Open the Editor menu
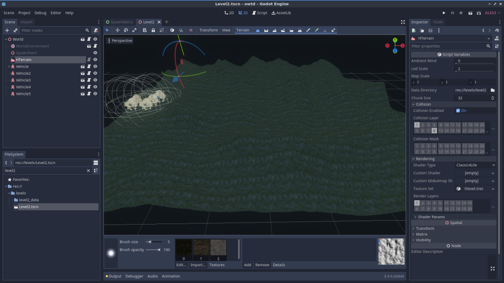Viewport: 504px width, 283px height. click(56, 13)
